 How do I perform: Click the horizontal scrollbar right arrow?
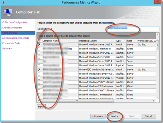click(x=154, y=101)
